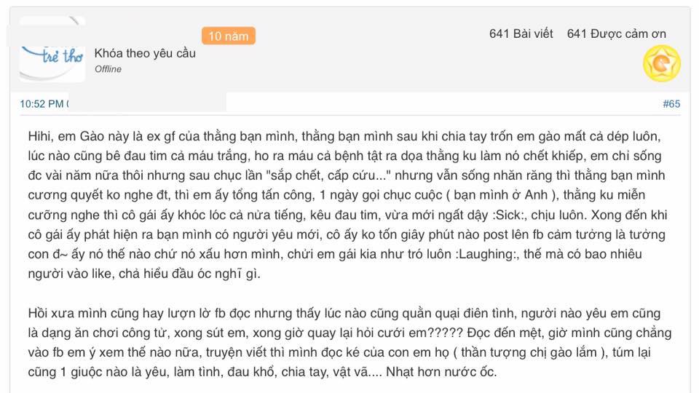
Task: Open the 'trẻ thơ' user avatar
Action: click(52, 49)
